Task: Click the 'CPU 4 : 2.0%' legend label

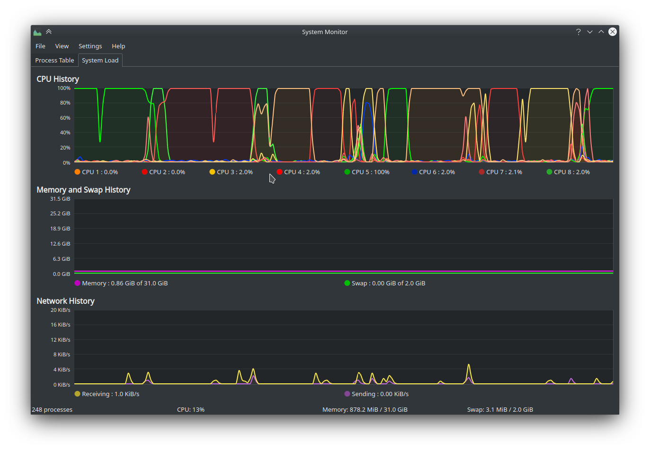Action: pos(302,172)
